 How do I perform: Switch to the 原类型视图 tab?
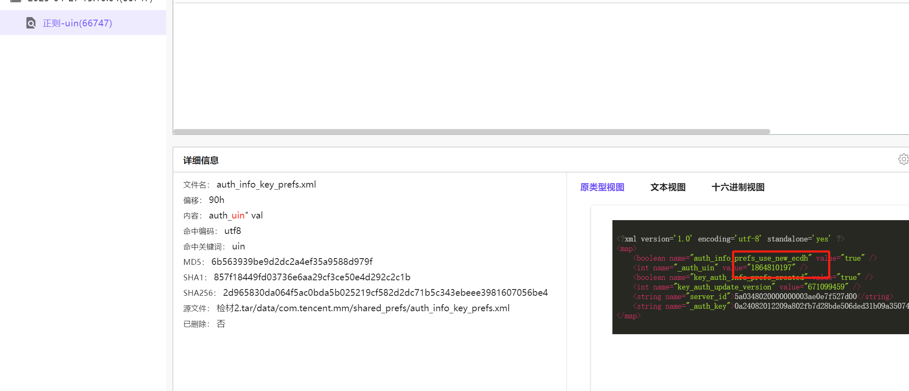point(602,187)
